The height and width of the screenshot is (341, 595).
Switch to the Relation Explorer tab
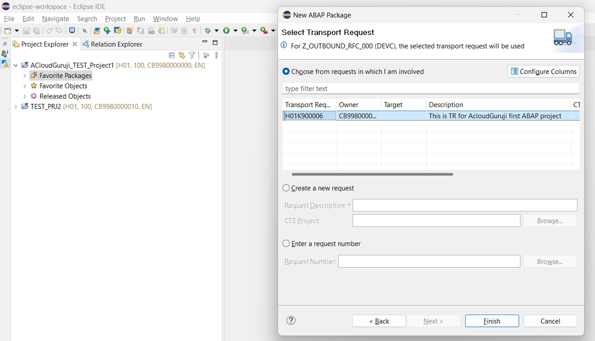tap(116, 44)
